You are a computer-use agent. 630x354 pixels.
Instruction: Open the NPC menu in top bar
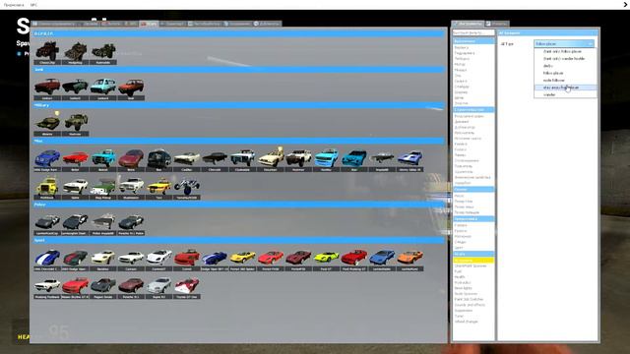(33, 5)
